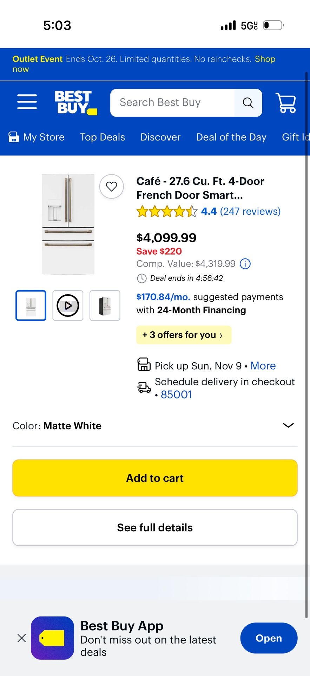Tap the Best Buy logo

pos(75,102)
